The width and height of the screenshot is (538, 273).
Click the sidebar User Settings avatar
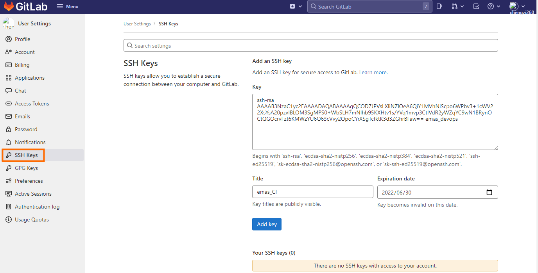coord(8,23)
